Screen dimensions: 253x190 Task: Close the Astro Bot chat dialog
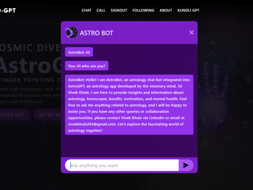click(191, 32)
